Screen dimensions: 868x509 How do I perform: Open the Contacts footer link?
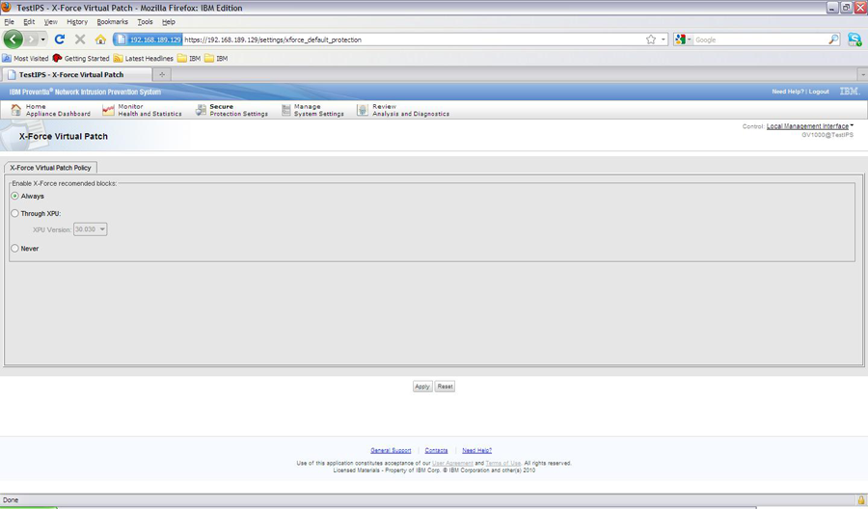coord(436,450)
